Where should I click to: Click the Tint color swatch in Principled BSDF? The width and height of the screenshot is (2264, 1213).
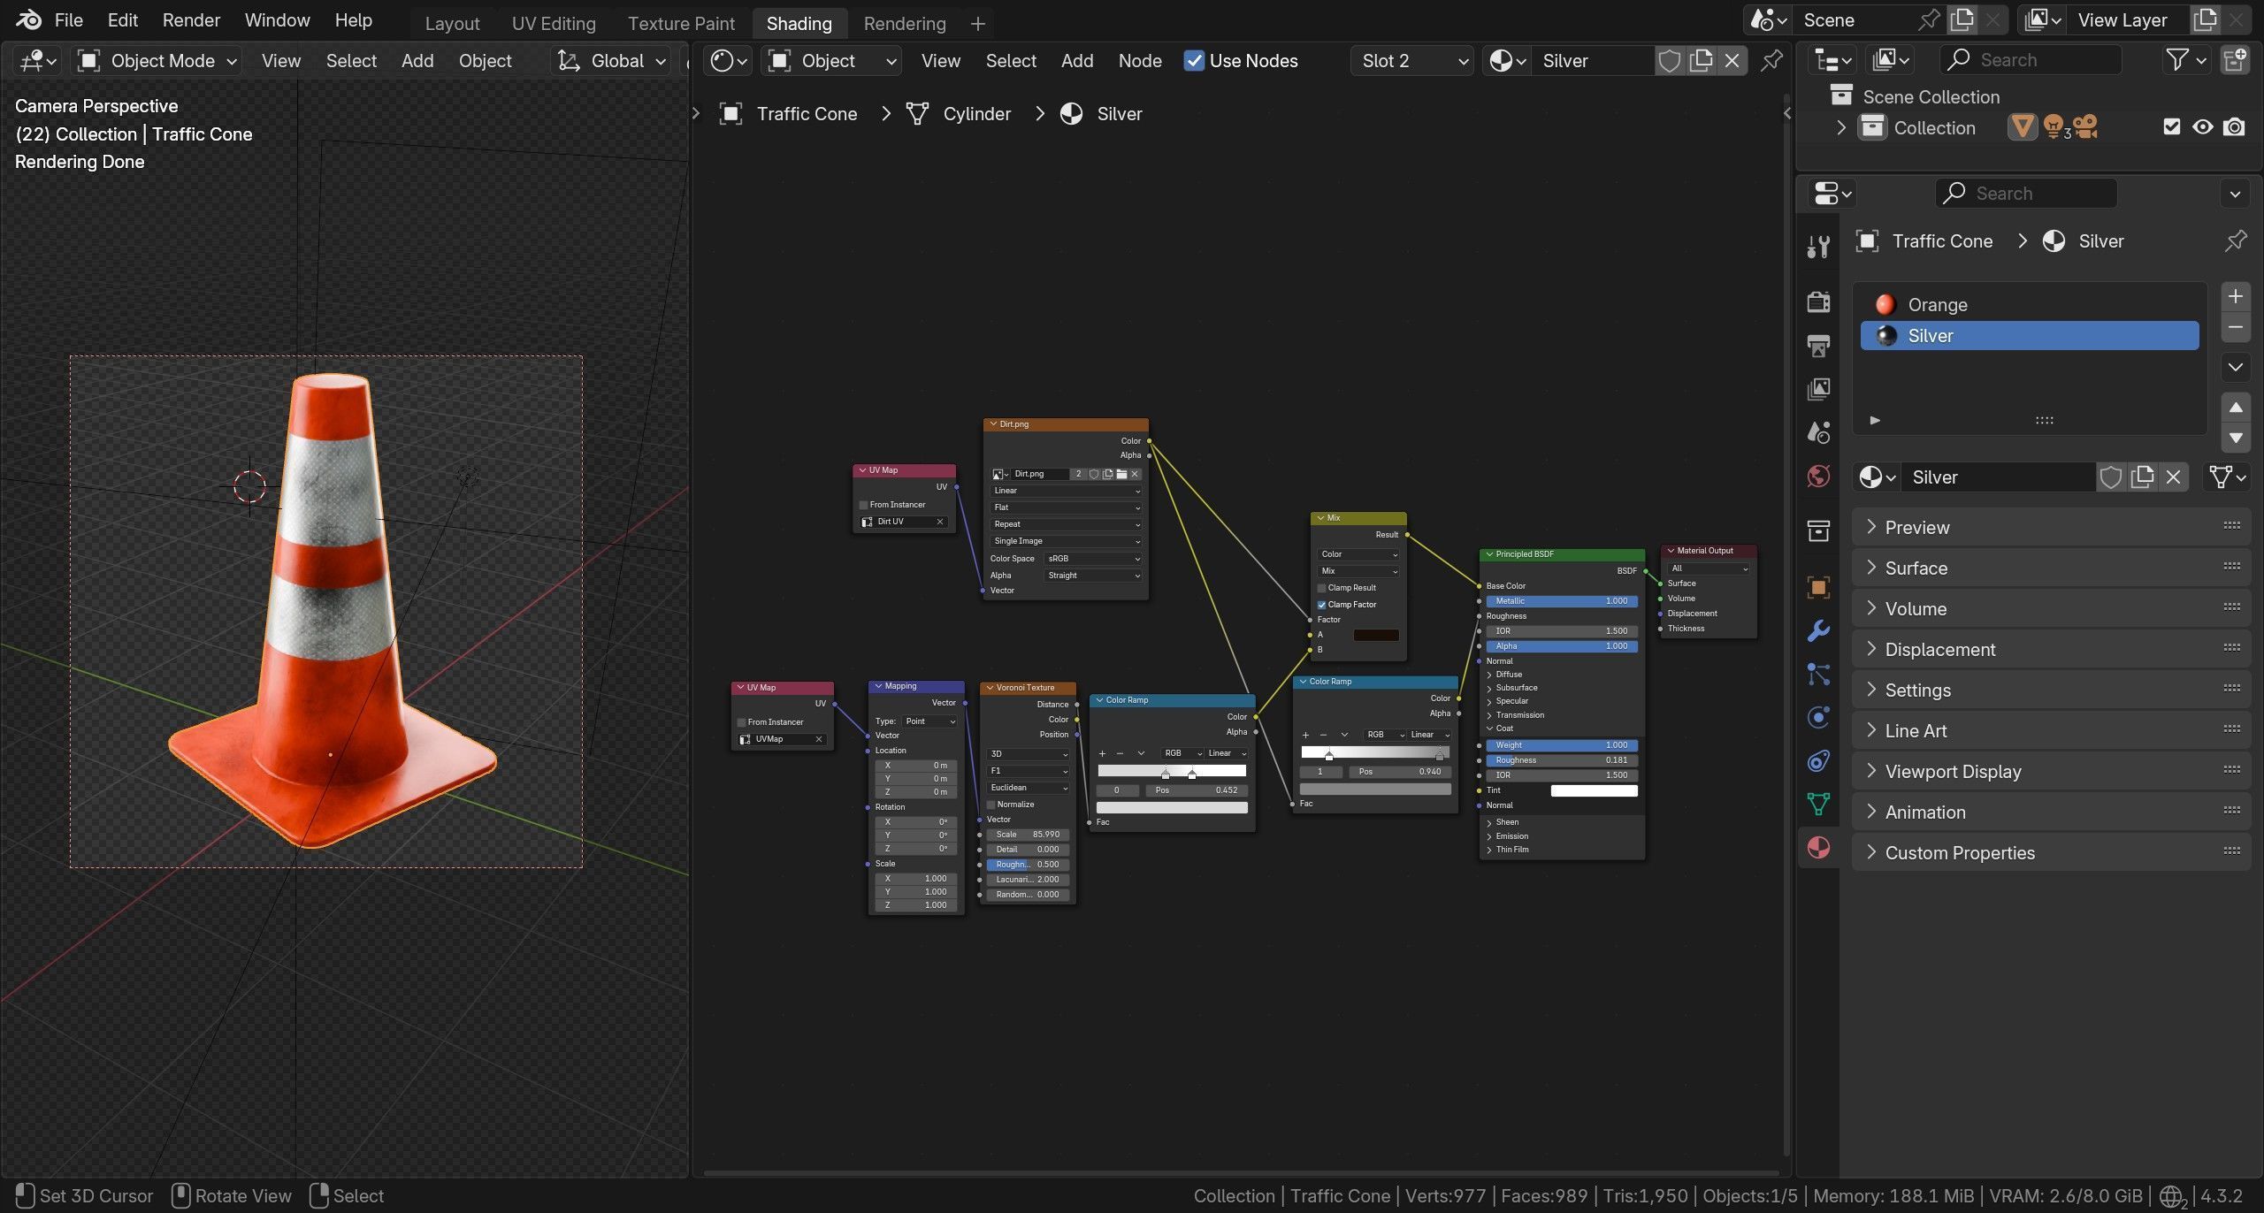[1594, 790]
